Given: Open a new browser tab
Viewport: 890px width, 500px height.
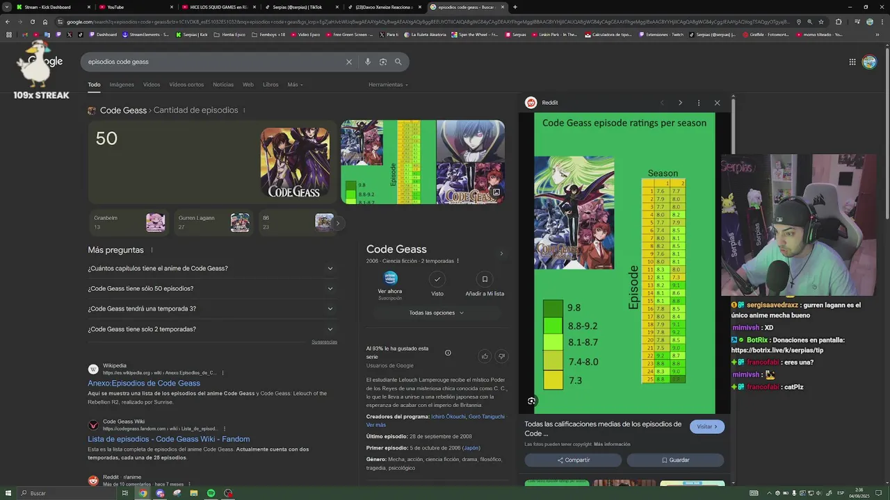Looking at the screenshot, I should [x=515, y=7].
